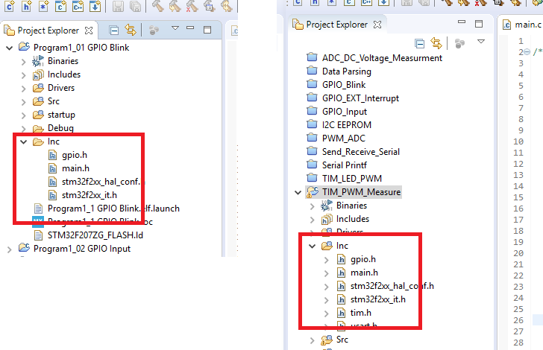
Task: Select the Program1_02 GPIO Input project
Action: point(82,249)
